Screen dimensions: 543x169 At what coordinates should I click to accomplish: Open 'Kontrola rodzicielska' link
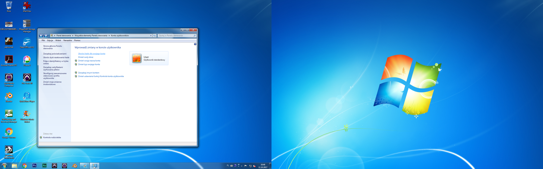coord(52,138)
